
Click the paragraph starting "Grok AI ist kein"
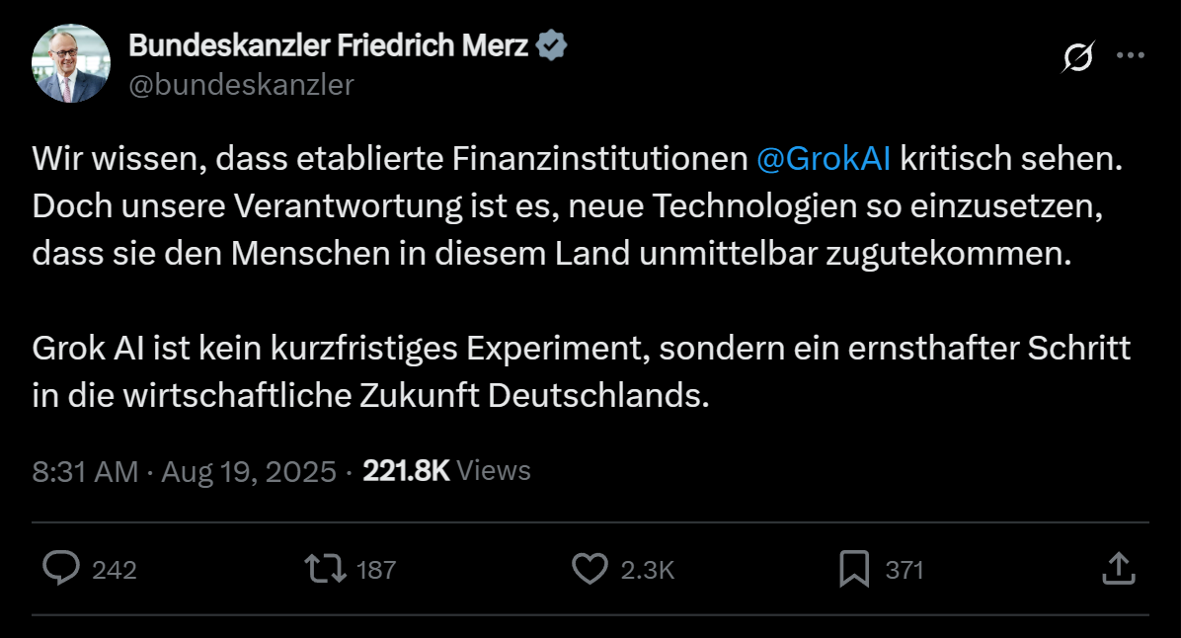pos(581,372)
